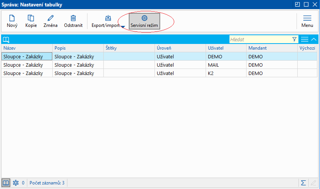Open the Menu hamburger button

coord(307,21)
